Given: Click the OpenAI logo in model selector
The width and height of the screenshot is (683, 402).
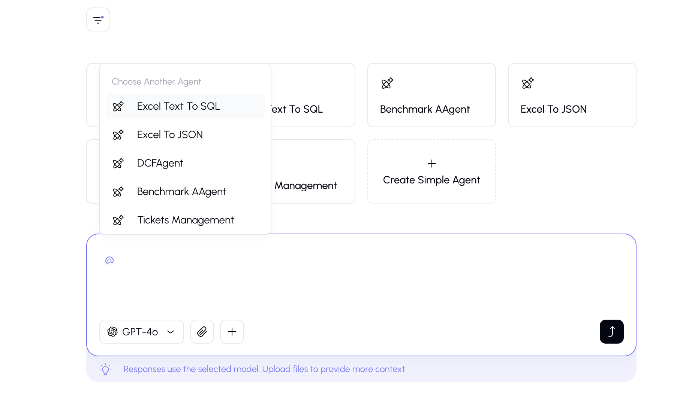Looking at the screenshot, I should 112,332.
